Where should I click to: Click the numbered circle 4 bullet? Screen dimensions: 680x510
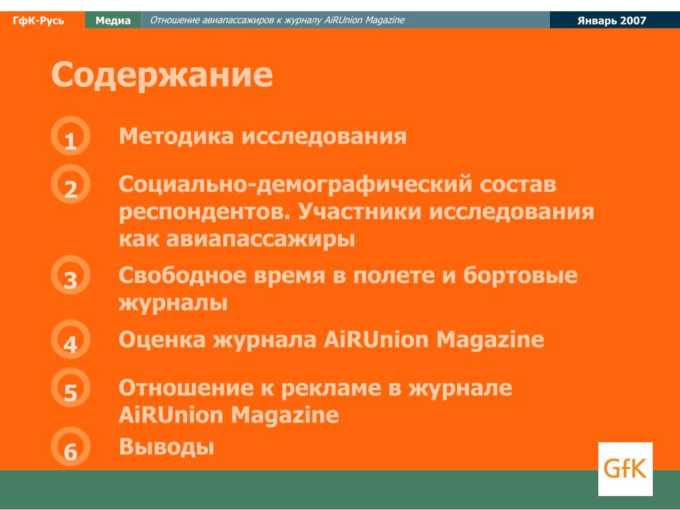tap(70, 339)
